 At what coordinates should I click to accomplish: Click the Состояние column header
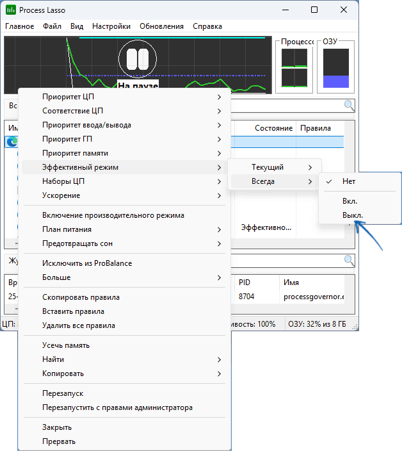(266, 128)
